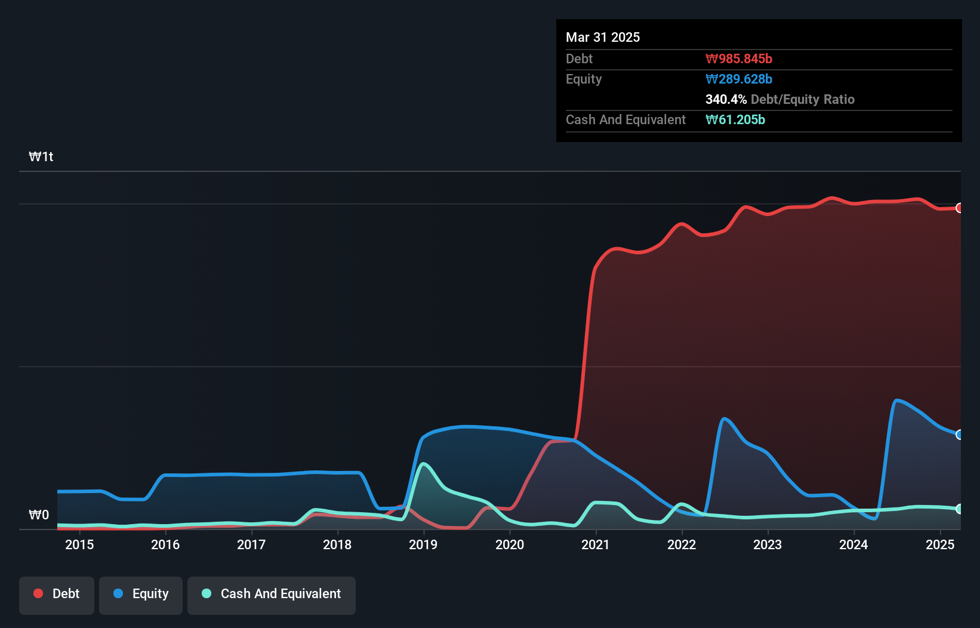Select the blue Equity endpoint marker on chart

coord(960,435)
